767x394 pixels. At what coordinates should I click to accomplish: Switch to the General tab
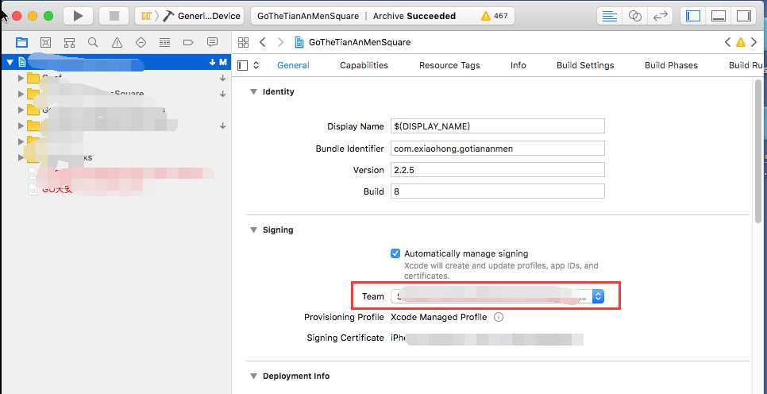(x=293, y=65)
